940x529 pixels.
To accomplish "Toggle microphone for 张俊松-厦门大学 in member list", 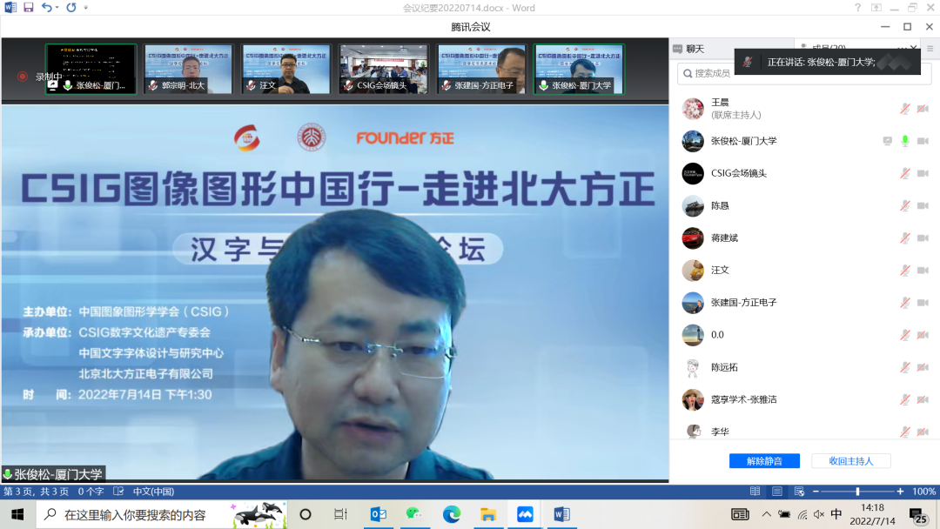I will click(x=905, y=141).
